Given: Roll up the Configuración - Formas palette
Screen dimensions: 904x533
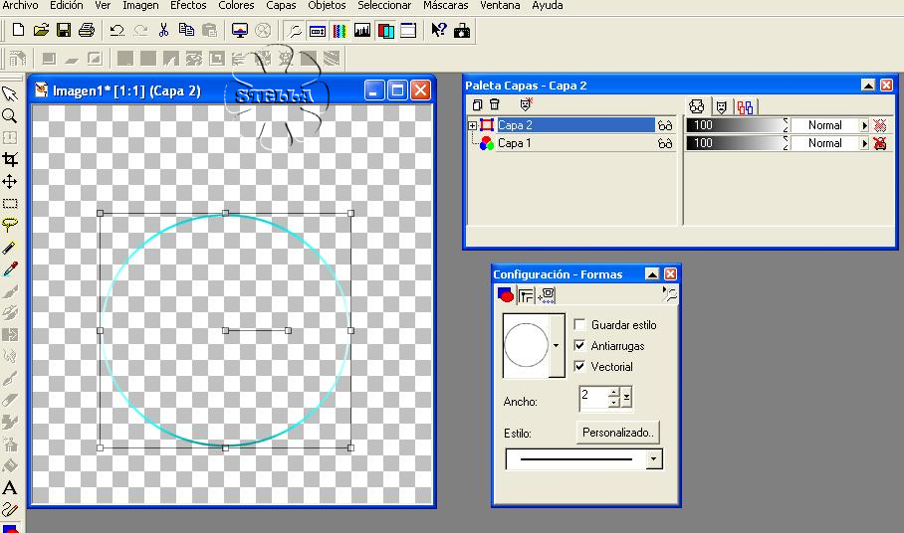Looking at the screenshot, I should (x=652, y=274).
